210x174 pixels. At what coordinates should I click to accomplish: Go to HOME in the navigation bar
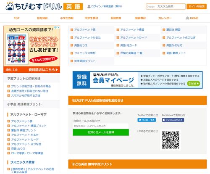click(x=192, y=18)
